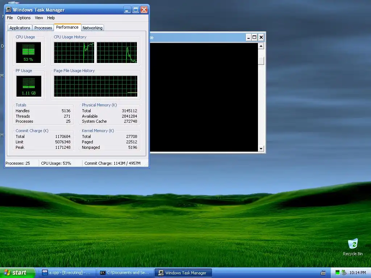Click Physical Memory Available value 2841284

[129, 116]
